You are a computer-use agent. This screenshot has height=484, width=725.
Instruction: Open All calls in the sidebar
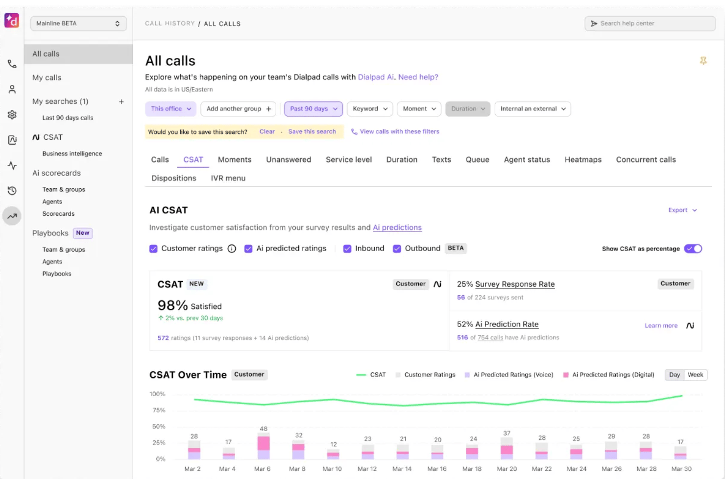78,54
